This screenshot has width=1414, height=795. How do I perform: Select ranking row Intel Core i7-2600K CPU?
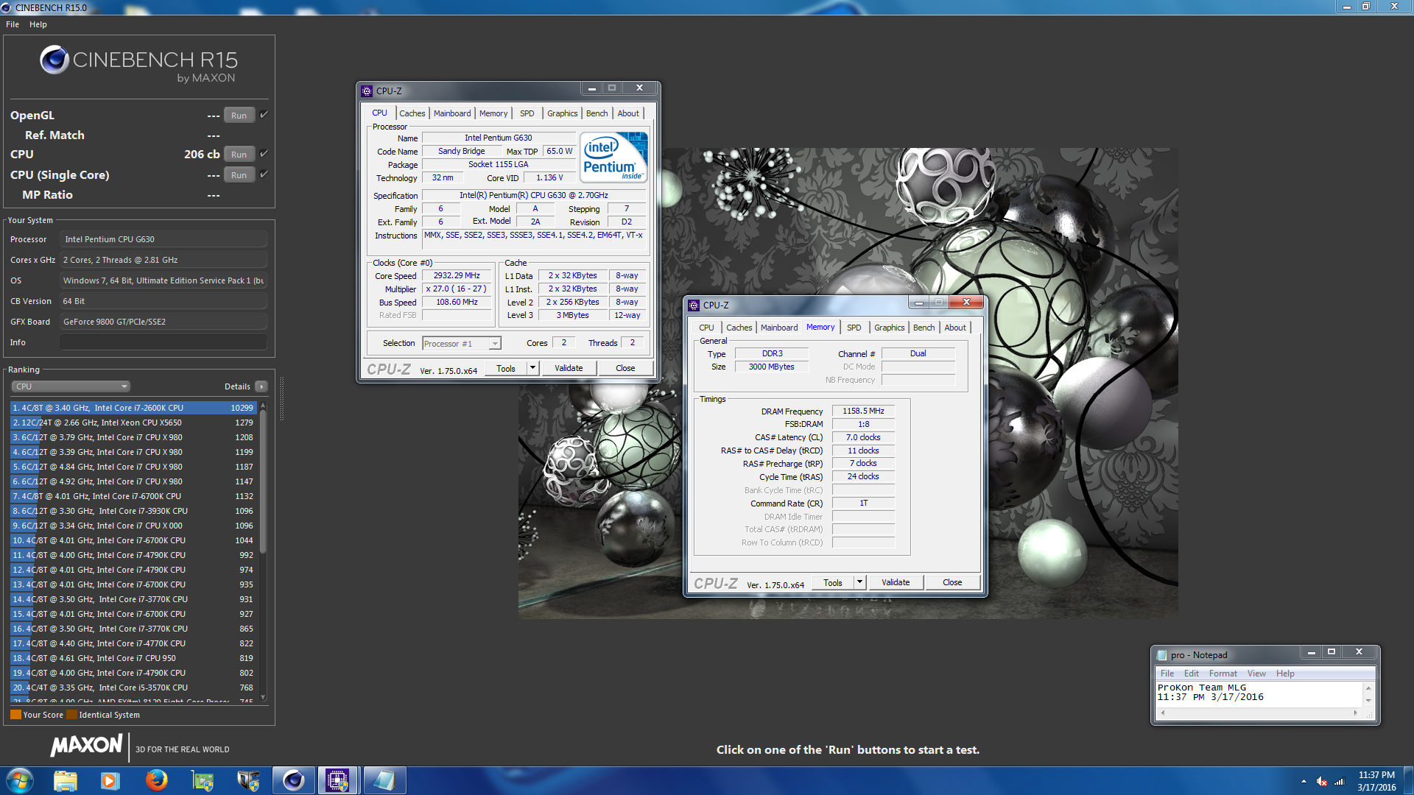click(133, 408)
